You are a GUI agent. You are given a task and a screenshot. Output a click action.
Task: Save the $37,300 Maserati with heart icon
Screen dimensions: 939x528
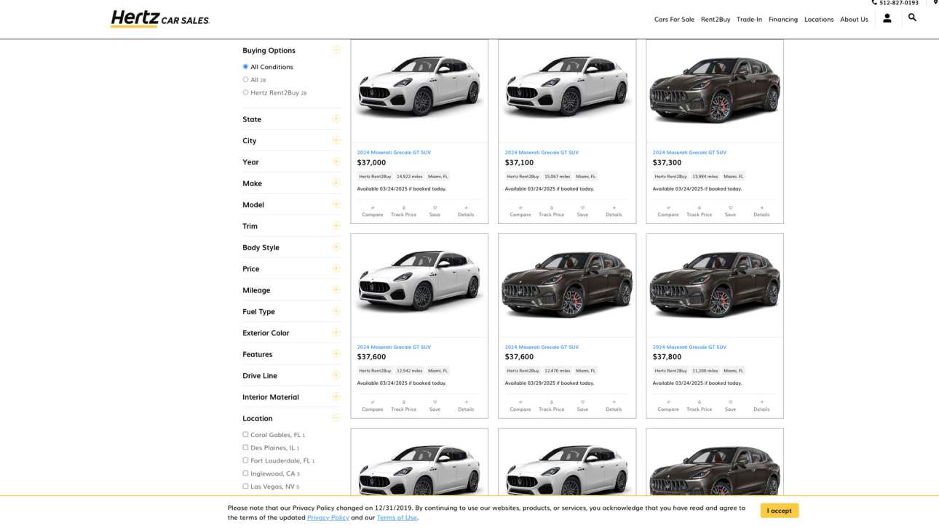tap(730, 211)
